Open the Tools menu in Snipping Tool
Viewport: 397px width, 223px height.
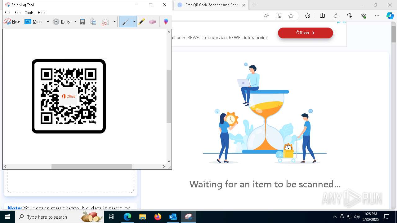pos(29,13)
